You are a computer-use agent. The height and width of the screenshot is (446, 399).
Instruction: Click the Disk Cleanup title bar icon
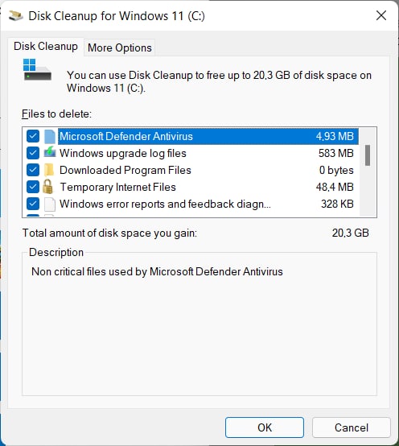(15, 16)
